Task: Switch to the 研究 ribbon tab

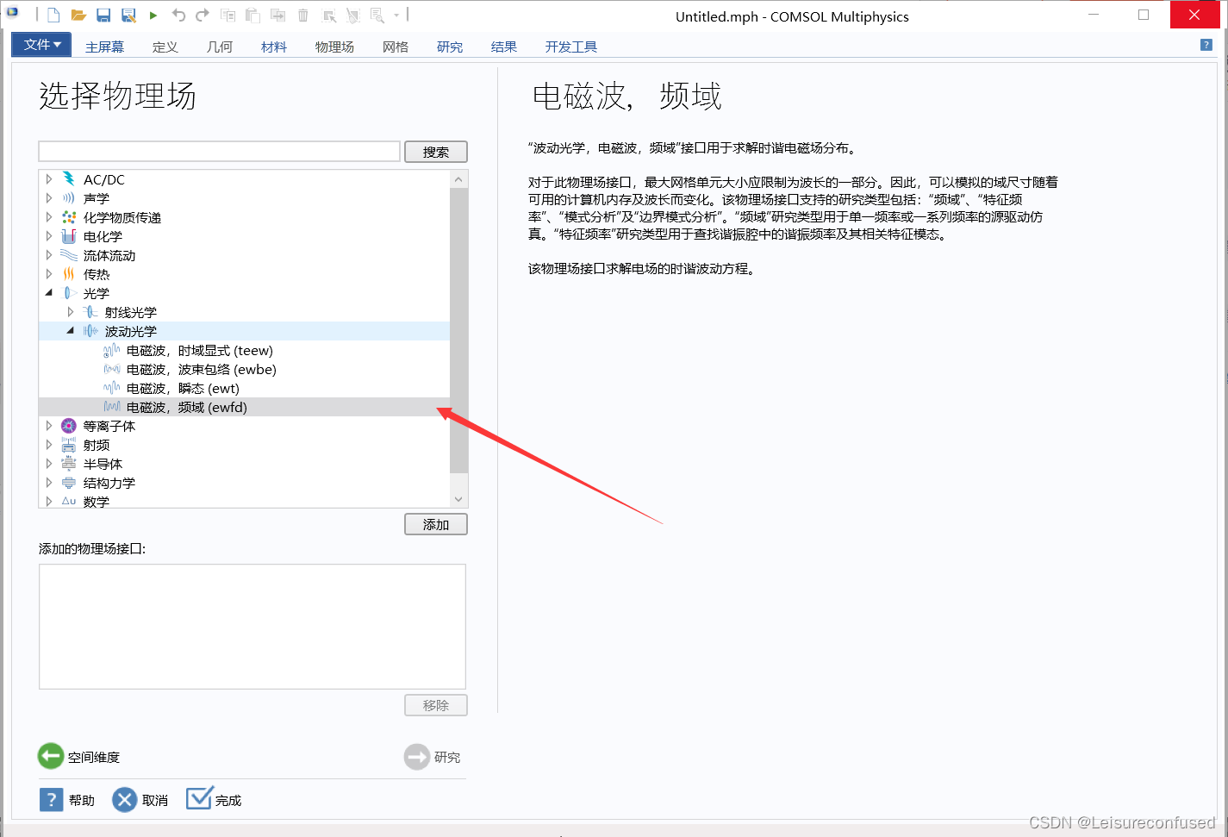Action: [x=450, y=47]
